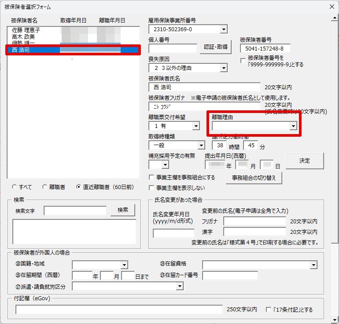Viewport: 339px width, 324px height.
Task: Click the 提出年月日 day field
Action: click(x=266, y=165)
